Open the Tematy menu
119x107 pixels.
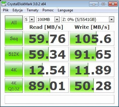33,10
